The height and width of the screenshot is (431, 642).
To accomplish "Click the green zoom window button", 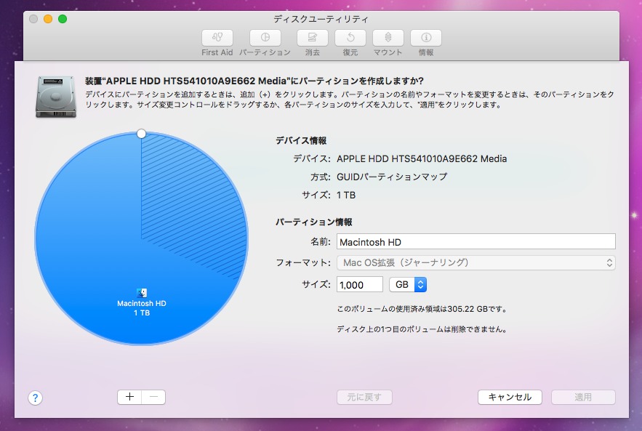I will coord(63,19).
